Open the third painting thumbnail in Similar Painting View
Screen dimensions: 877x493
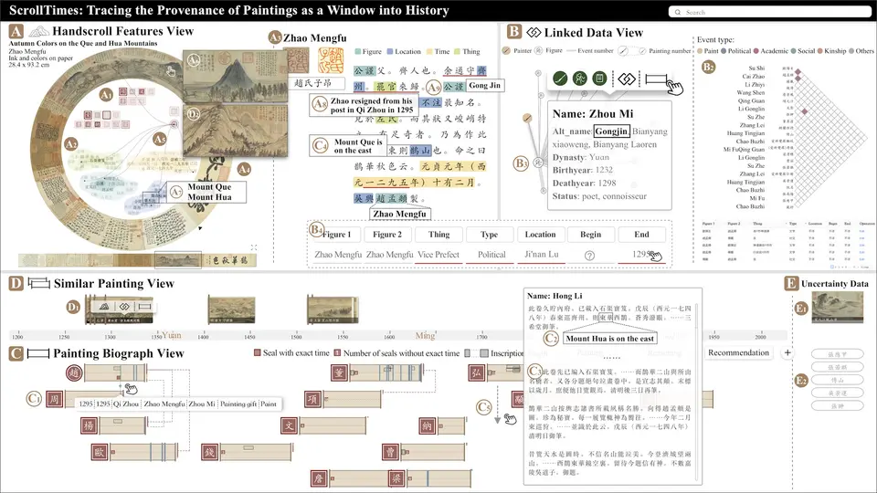[x=333, y=309]
